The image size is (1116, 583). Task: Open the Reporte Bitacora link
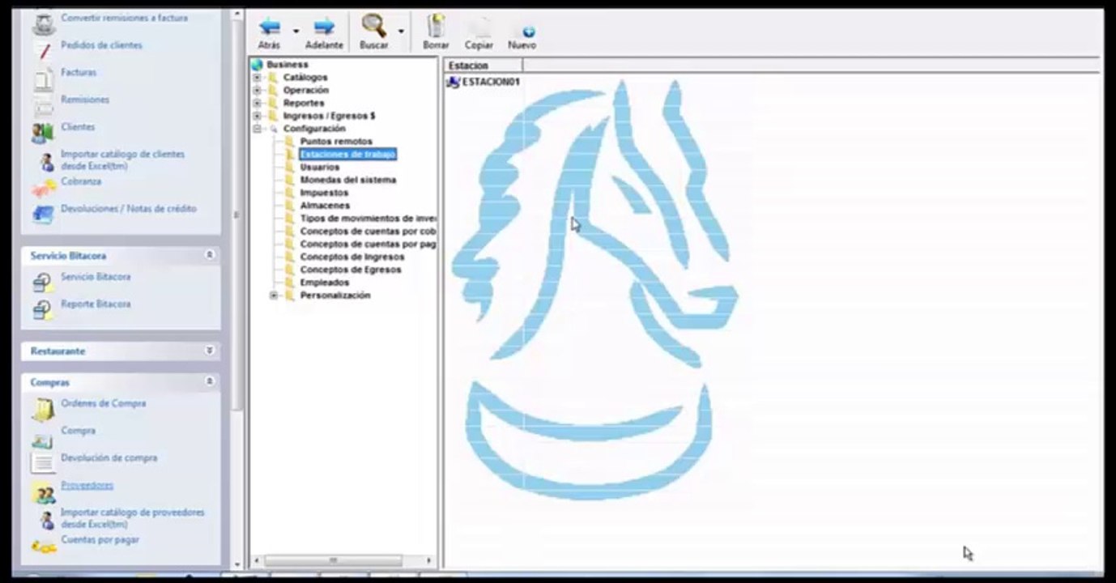(x=96, y=304)
